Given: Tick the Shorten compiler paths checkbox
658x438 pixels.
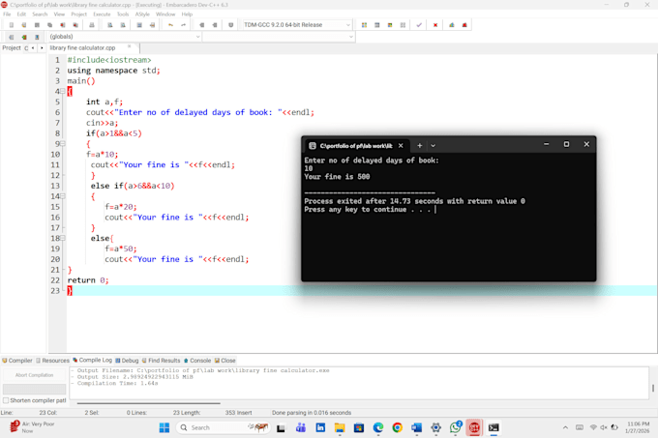Looking at the screenshot, I should pyautogui.click(x=6, y=400).
